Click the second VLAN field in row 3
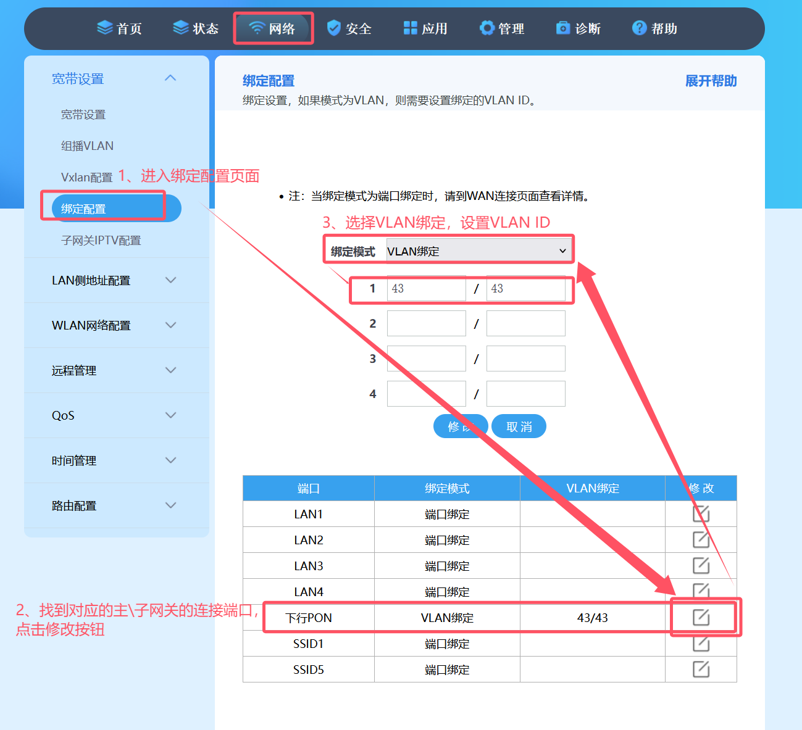 point(526,359)
